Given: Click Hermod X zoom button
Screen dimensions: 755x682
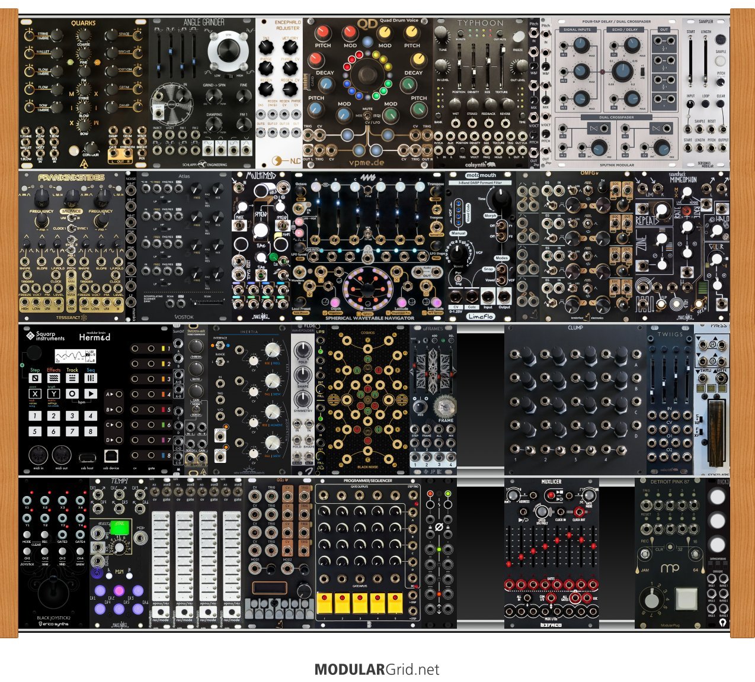Looking at the screenshot, I should (35, 394).
